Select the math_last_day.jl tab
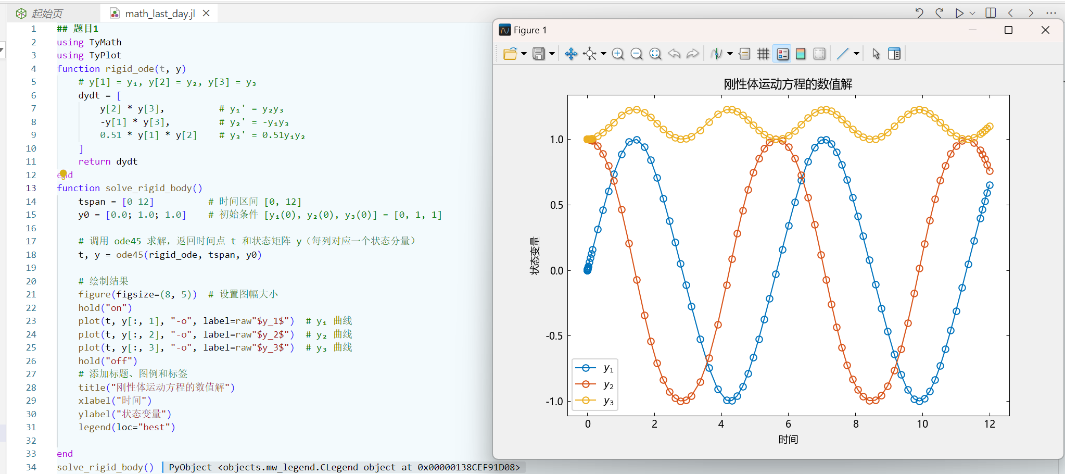1065x474 pixels. pyautogui.click(x=160, y=14)
